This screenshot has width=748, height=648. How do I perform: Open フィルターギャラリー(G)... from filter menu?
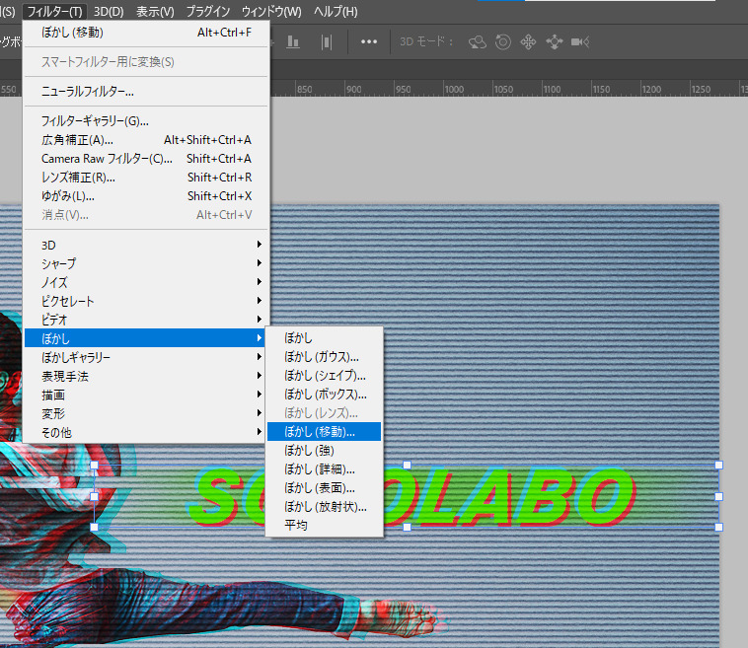click(95, 121)
